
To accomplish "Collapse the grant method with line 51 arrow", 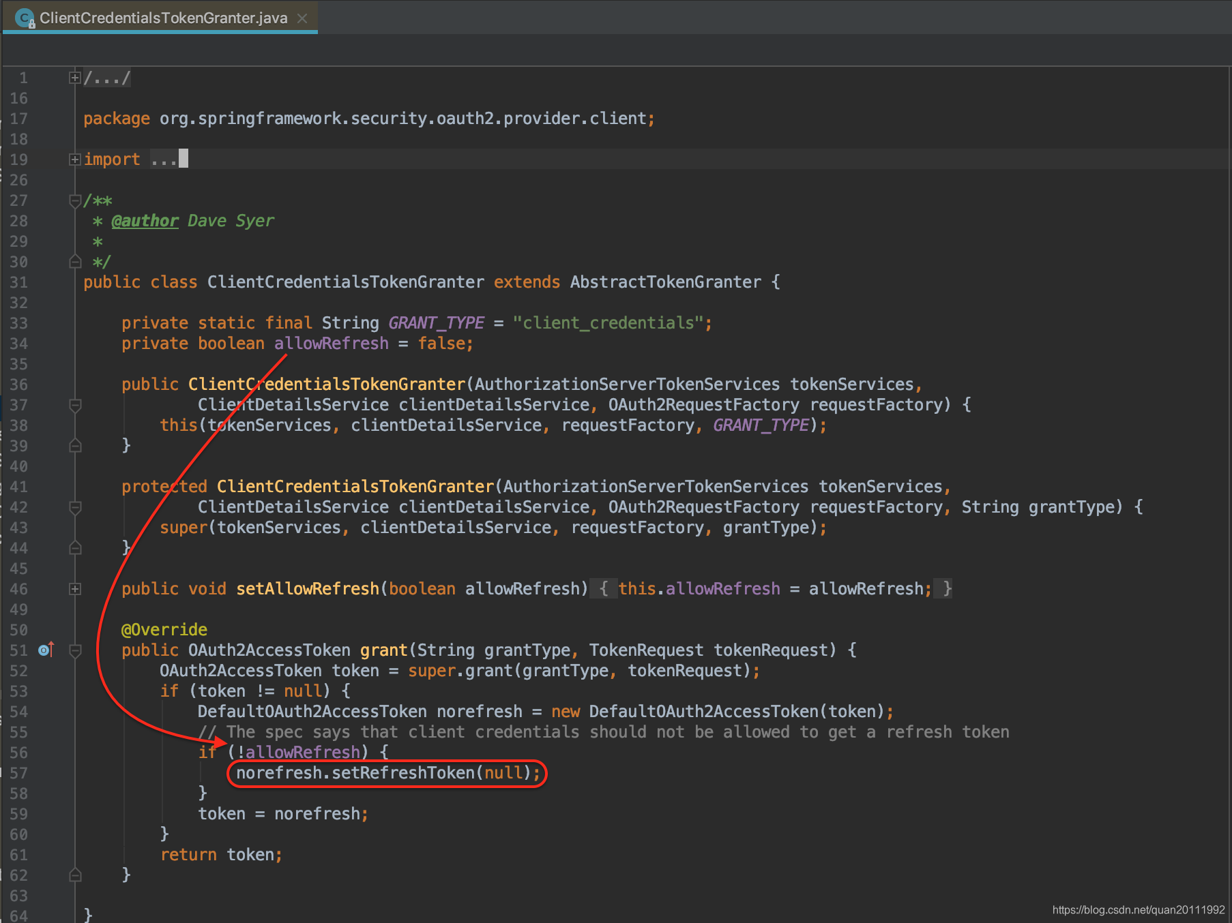I will point(75,650).
